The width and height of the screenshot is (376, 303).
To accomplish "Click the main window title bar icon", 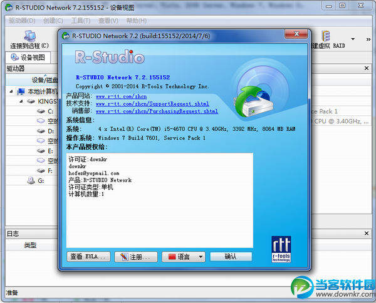I will [9, 8].
